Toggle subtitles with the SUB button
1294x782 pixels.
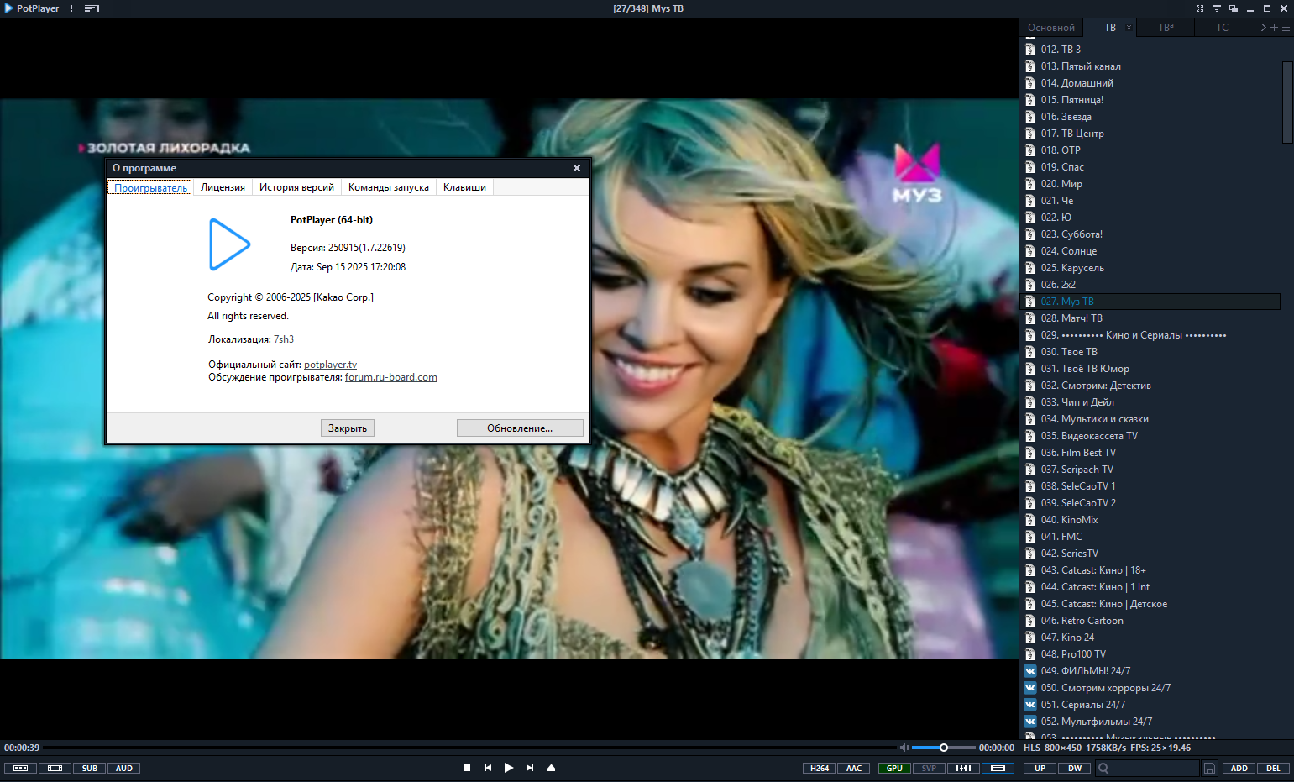[x=90, y=769]
